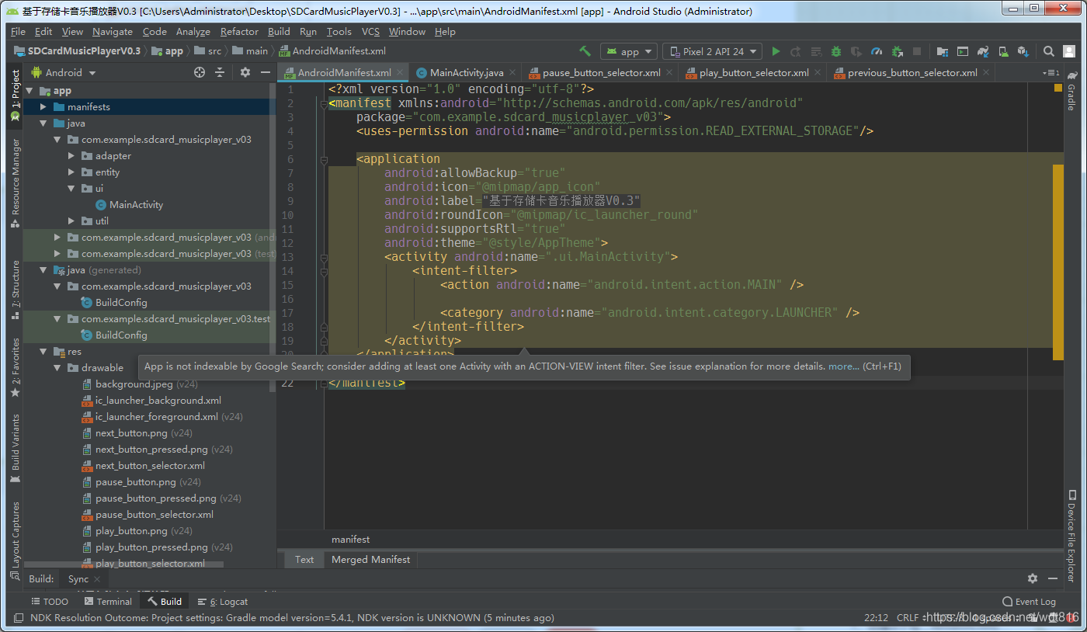Sync Project with Gradle Files elephant icon
Image resolution: width=1087 pixels, height=632 pixels.
click(x=982, y=51)
